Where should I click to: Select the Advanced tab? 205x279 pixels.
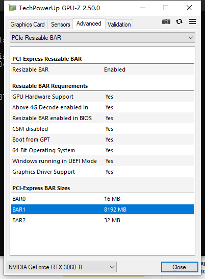(89, 24)
